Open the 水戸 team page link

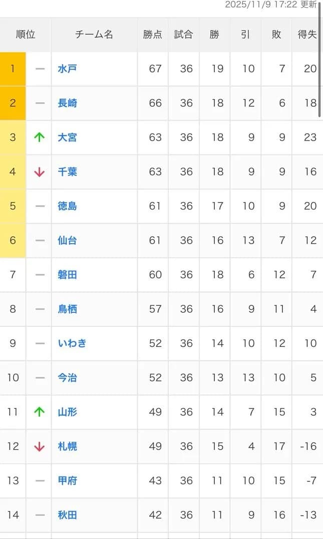pyautogui.click(x=67, y=69)
